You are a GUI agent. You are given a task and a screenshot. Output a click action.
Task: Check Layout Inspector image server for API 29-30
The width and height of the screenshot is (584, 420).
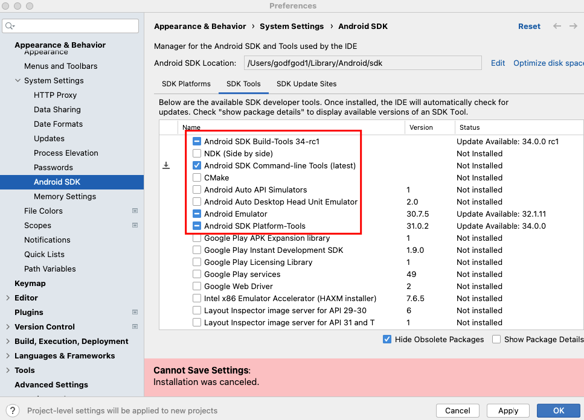click(197, 310)
